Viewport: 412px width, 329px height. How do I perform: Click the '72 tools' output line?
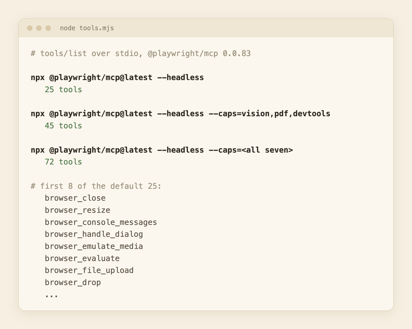tap(63, 162)
